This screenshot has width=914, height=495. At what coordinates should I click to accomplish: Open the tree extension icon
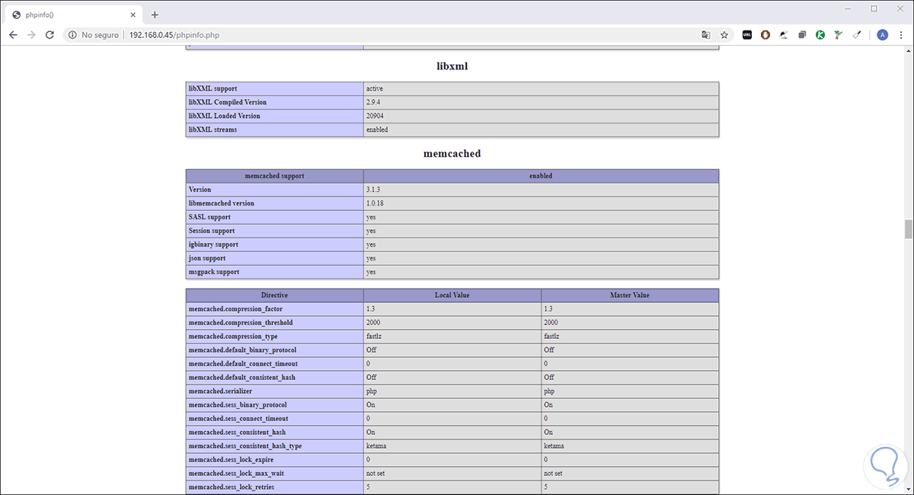pyautogui.click(x=838, y=35)
